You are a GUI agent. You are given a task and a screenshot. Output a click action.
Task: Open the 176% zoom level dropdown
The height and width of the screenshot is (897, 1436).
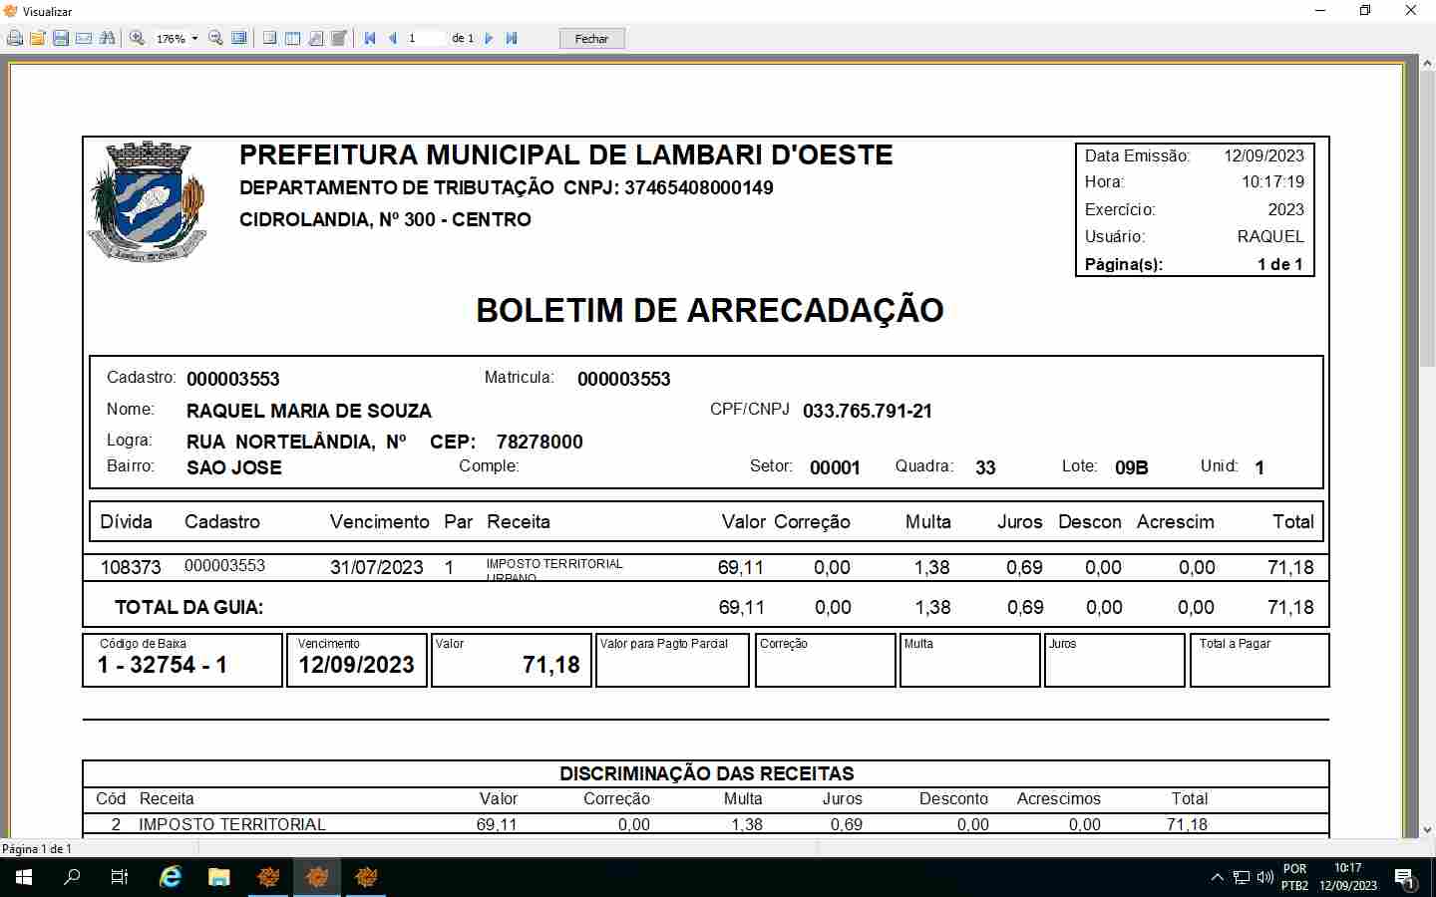coord(194,39)
